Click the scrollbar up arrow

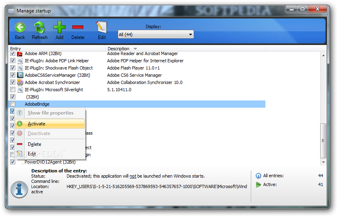[323, 55]
